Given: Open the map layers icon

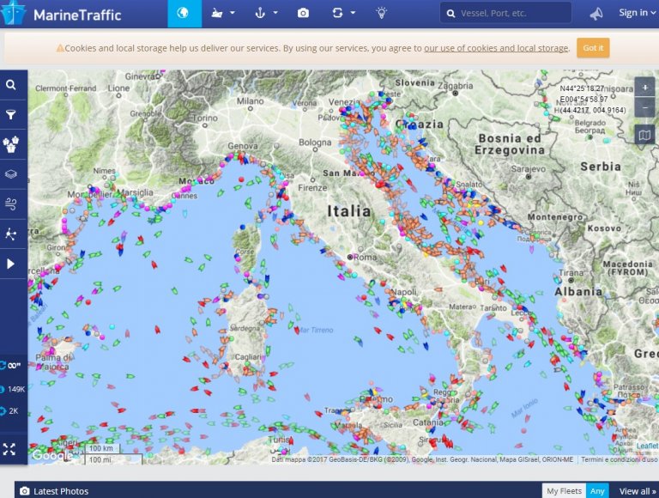Looking at the screenshot, I should click(x=11, y=174).
